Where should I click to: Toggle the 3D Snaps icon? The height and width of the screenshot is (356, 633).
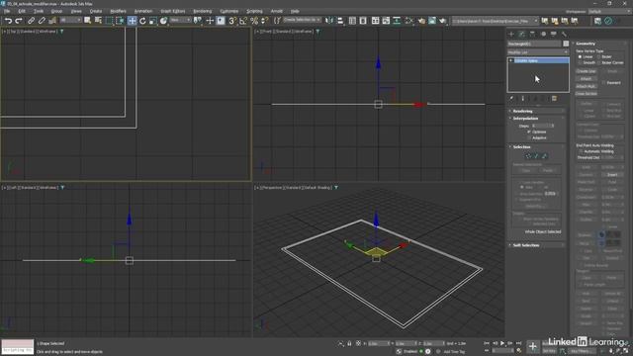[232, 21]
